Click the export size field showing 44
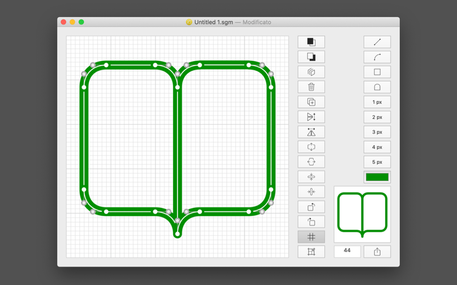This screenshot has height=285, width=457. click(x=347, y=252)
